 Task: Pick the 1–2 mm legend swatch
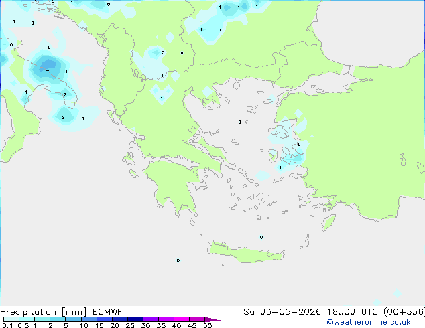tap(42, 319)
